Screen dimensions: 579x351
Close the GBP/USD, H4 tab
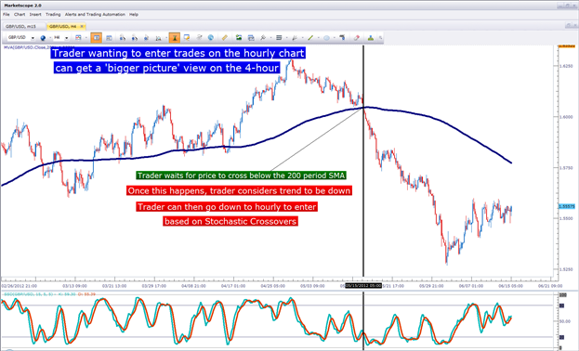click(82, 26)
